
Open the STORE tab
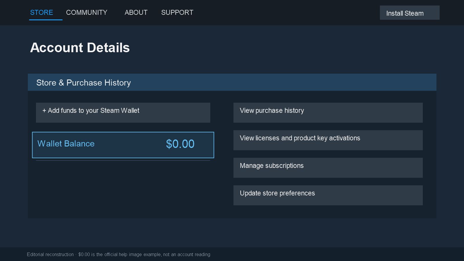(41, 12)
